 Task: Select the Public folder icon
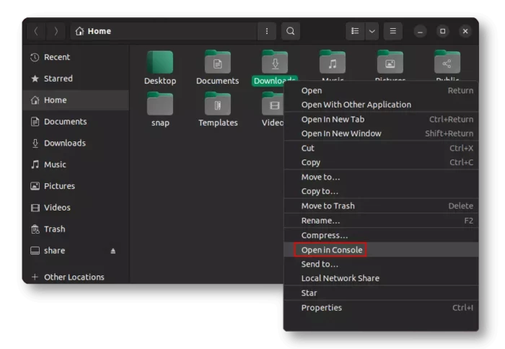[x=447, y=62]
